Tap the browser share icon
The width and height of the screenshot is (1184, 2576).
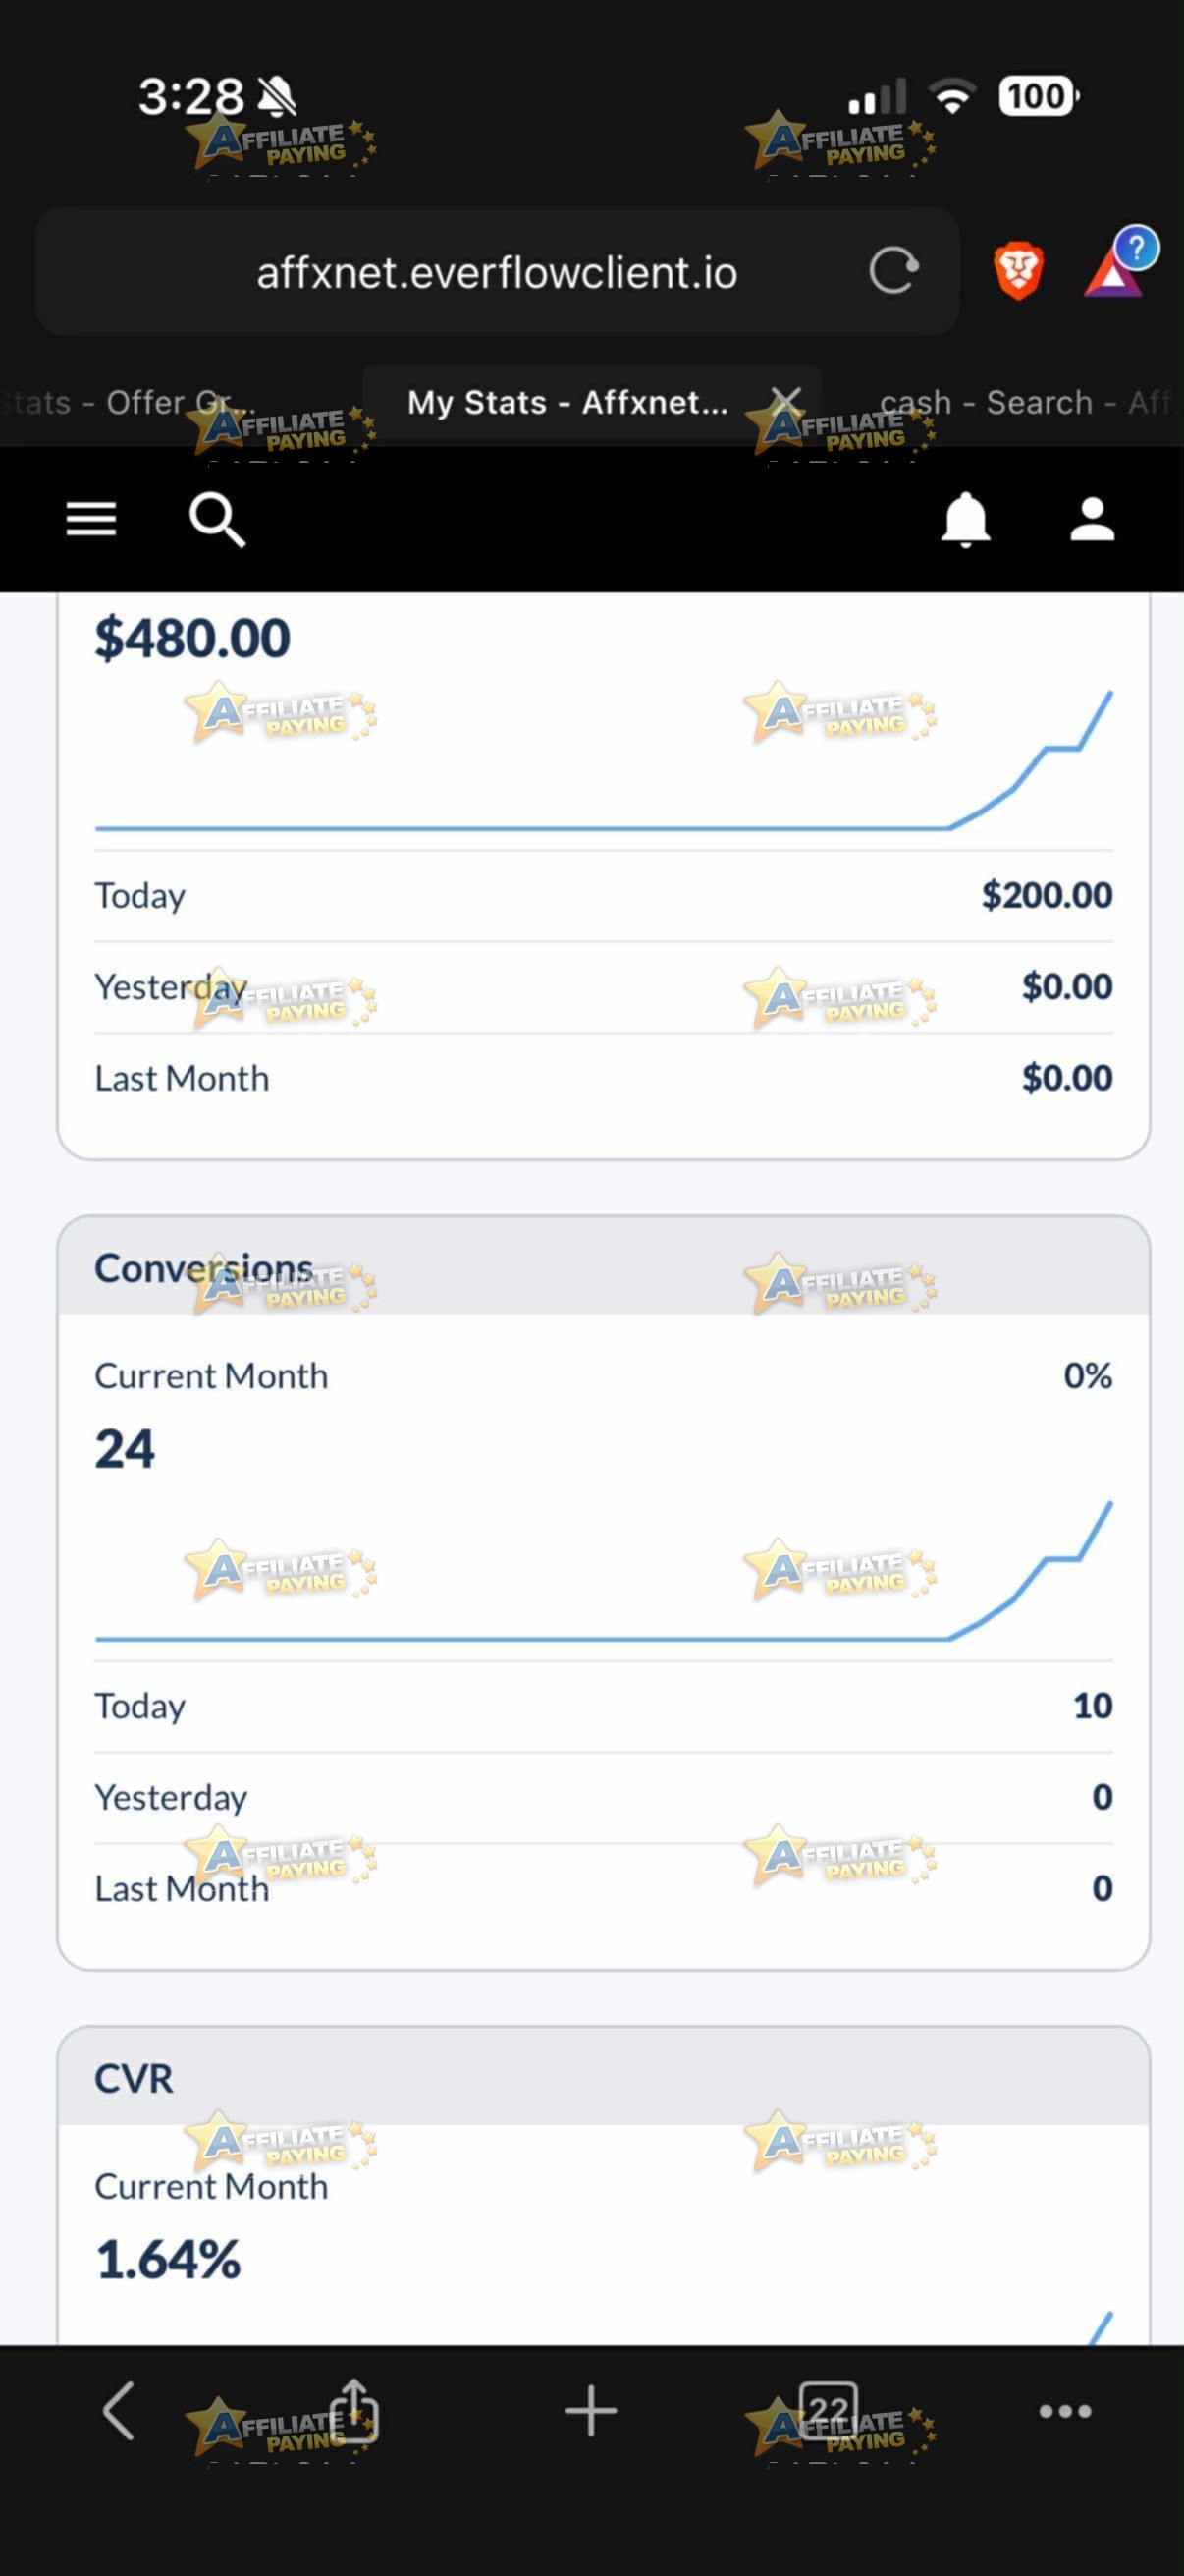pyautogui.click(x=353, y=2410)
